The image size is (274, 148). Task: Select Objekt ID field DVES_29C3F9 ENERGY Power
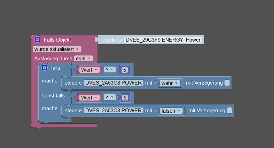click(163, 40)
